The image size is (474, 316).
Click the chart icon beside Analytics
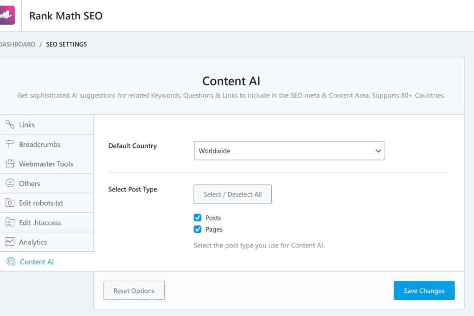[10, 242]
